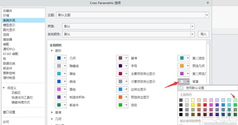Click the 预选突出显示 orange swatch

[120, 97]
